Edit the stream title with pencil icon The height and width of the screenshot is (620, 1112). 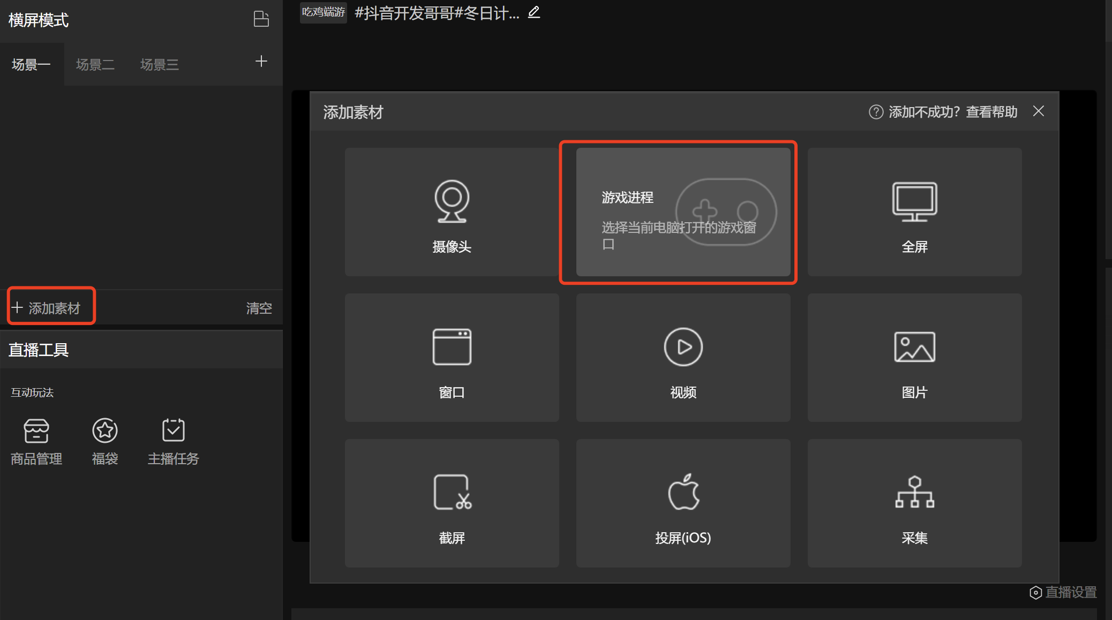(x=534, y=12)
